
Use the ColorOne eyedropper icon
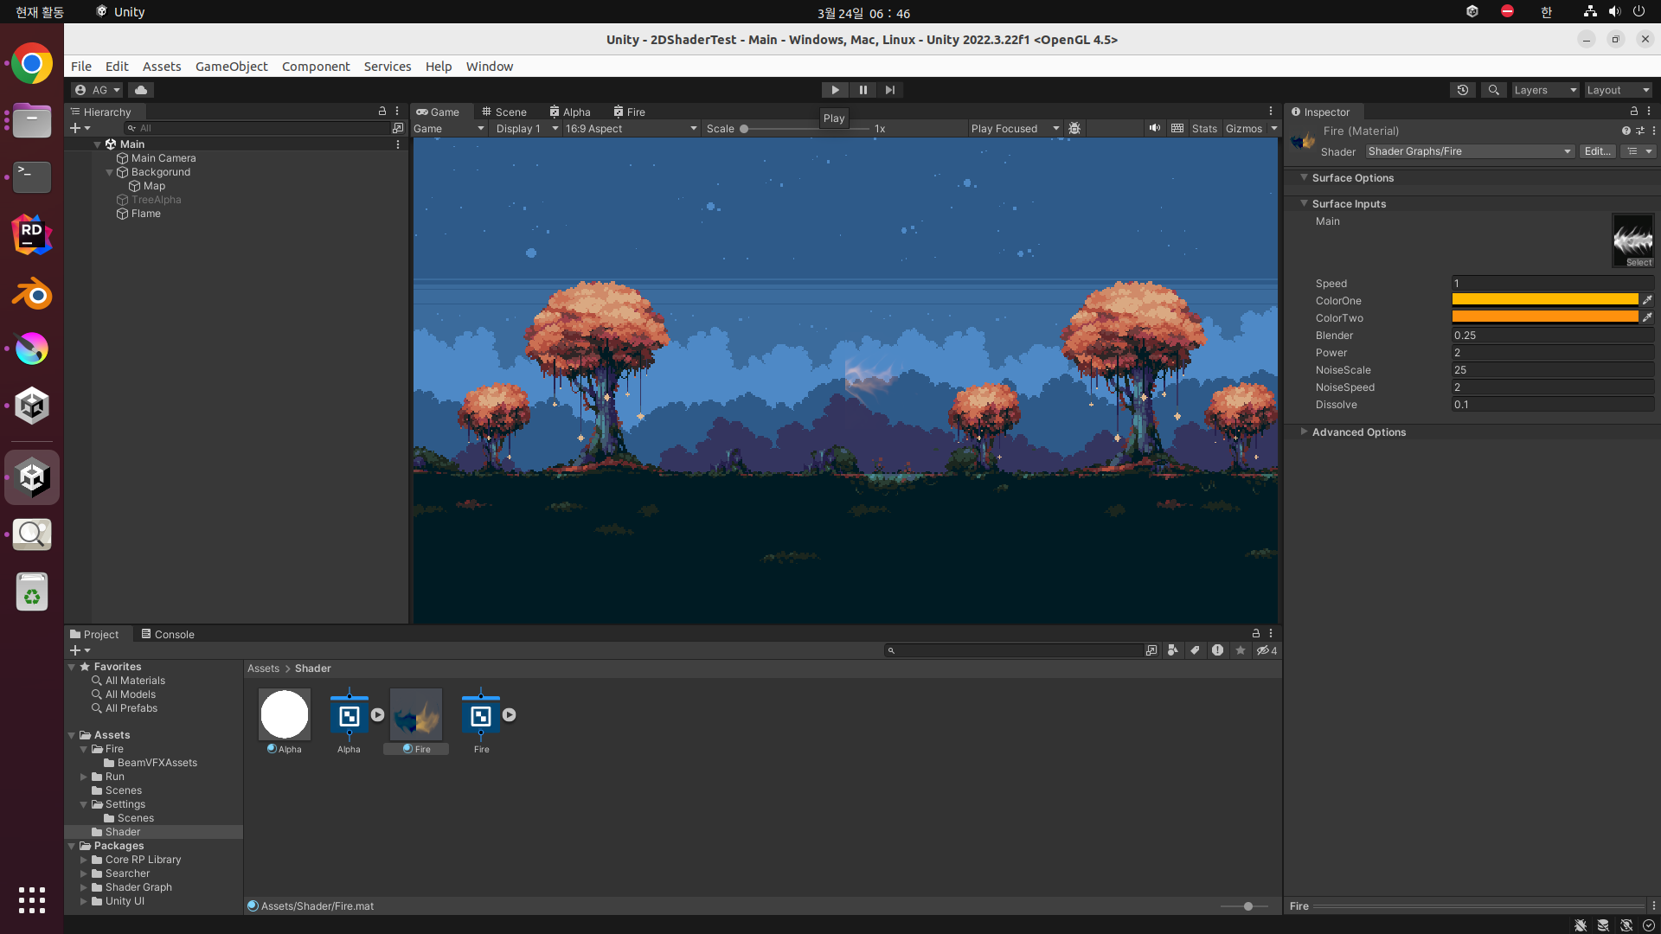[x=1647, y=300]
